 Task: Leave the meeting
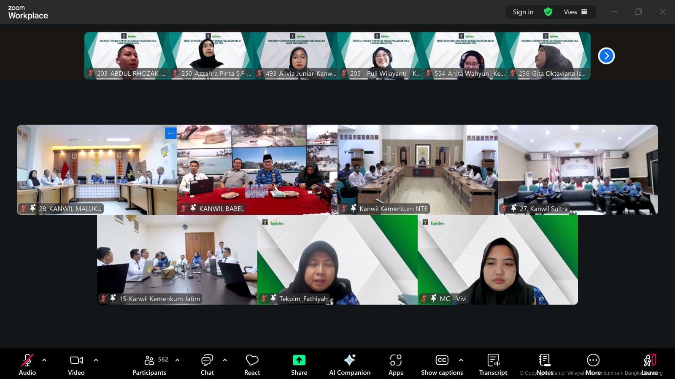point(649,365)
